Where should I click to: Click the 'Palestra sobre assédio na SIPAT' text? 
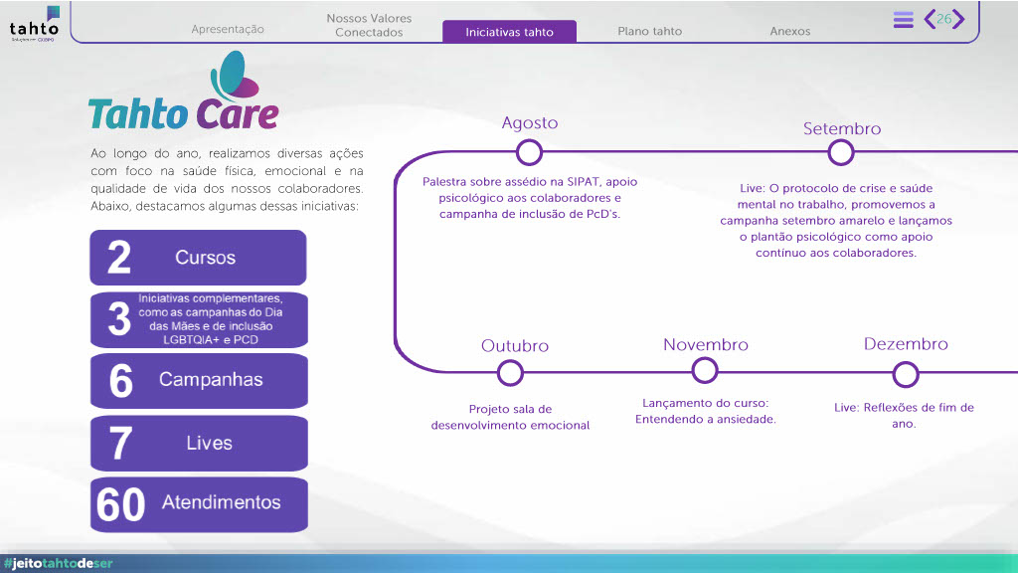point(530,198)
